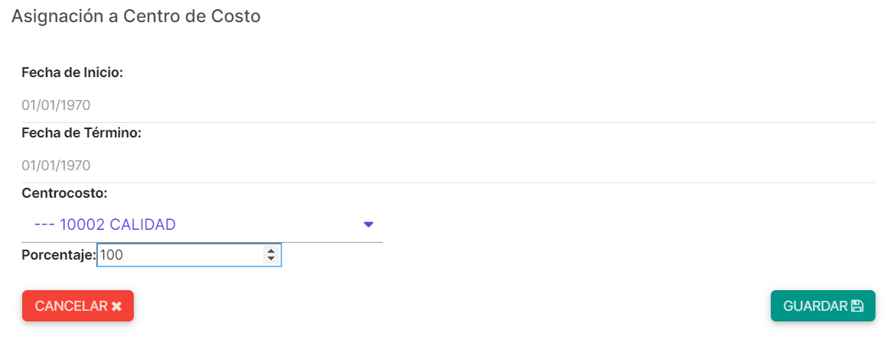
Task: Click the purple Centrocosto dropdown arrow
Action: click(x=369, y=225)
